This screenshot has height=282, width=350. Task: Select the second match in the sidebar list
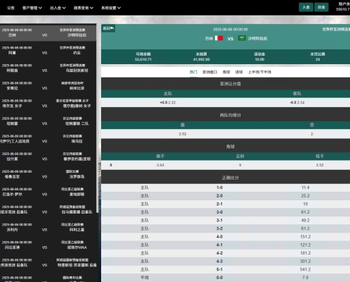click(48, 50)
